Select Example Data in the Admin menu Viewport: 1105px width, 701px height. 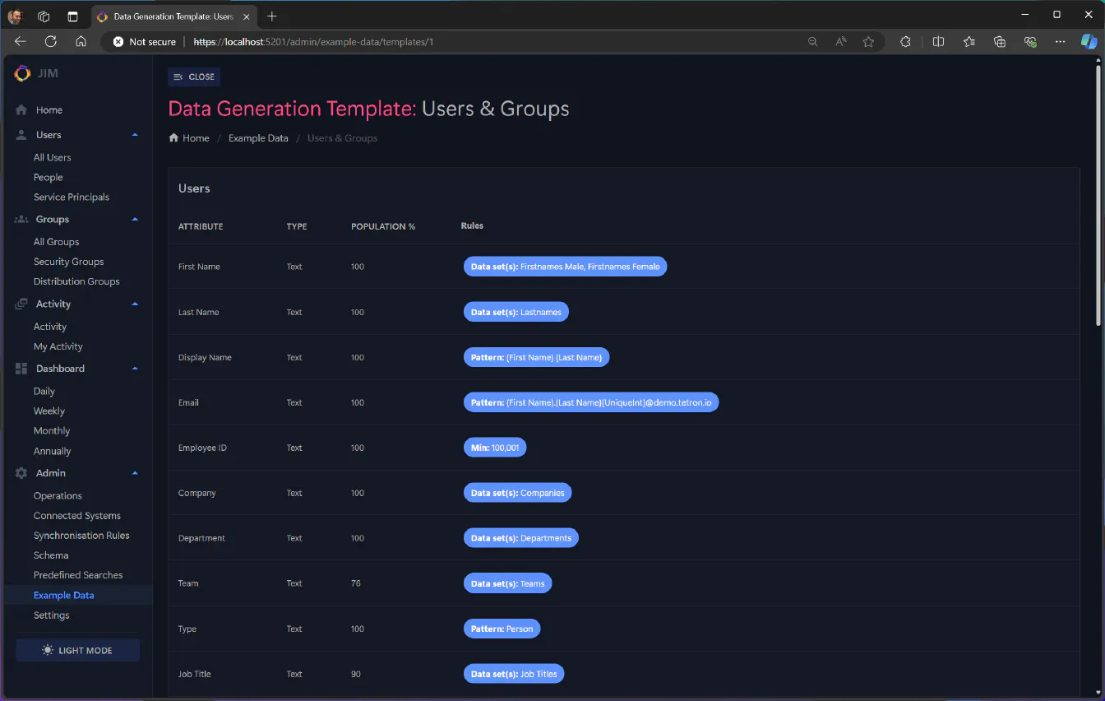[63, 594]
